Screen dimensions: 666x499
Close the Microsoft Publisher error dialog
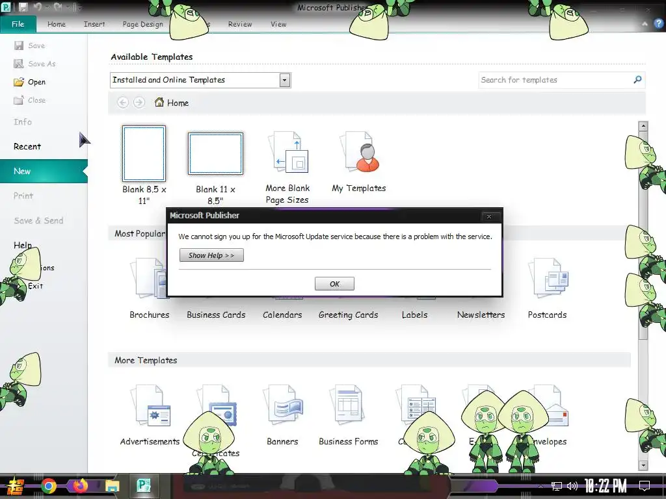489,216
